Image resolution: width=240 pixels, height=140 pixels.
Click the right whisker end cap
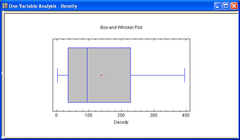(185, 75)
